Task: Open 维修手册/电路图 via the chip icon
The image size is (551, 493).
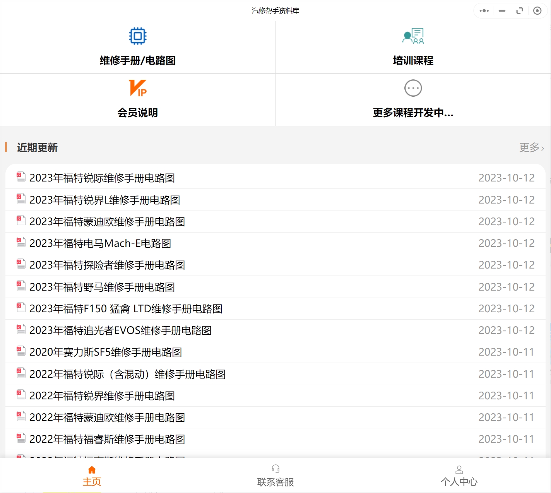Action: click(x=137, y=36)
